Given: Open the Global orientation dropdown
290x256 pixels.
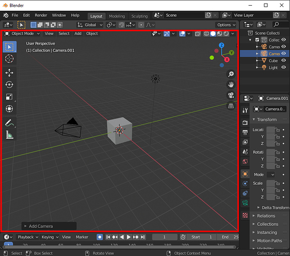Looking at the screenshot, I should [90, 25].
